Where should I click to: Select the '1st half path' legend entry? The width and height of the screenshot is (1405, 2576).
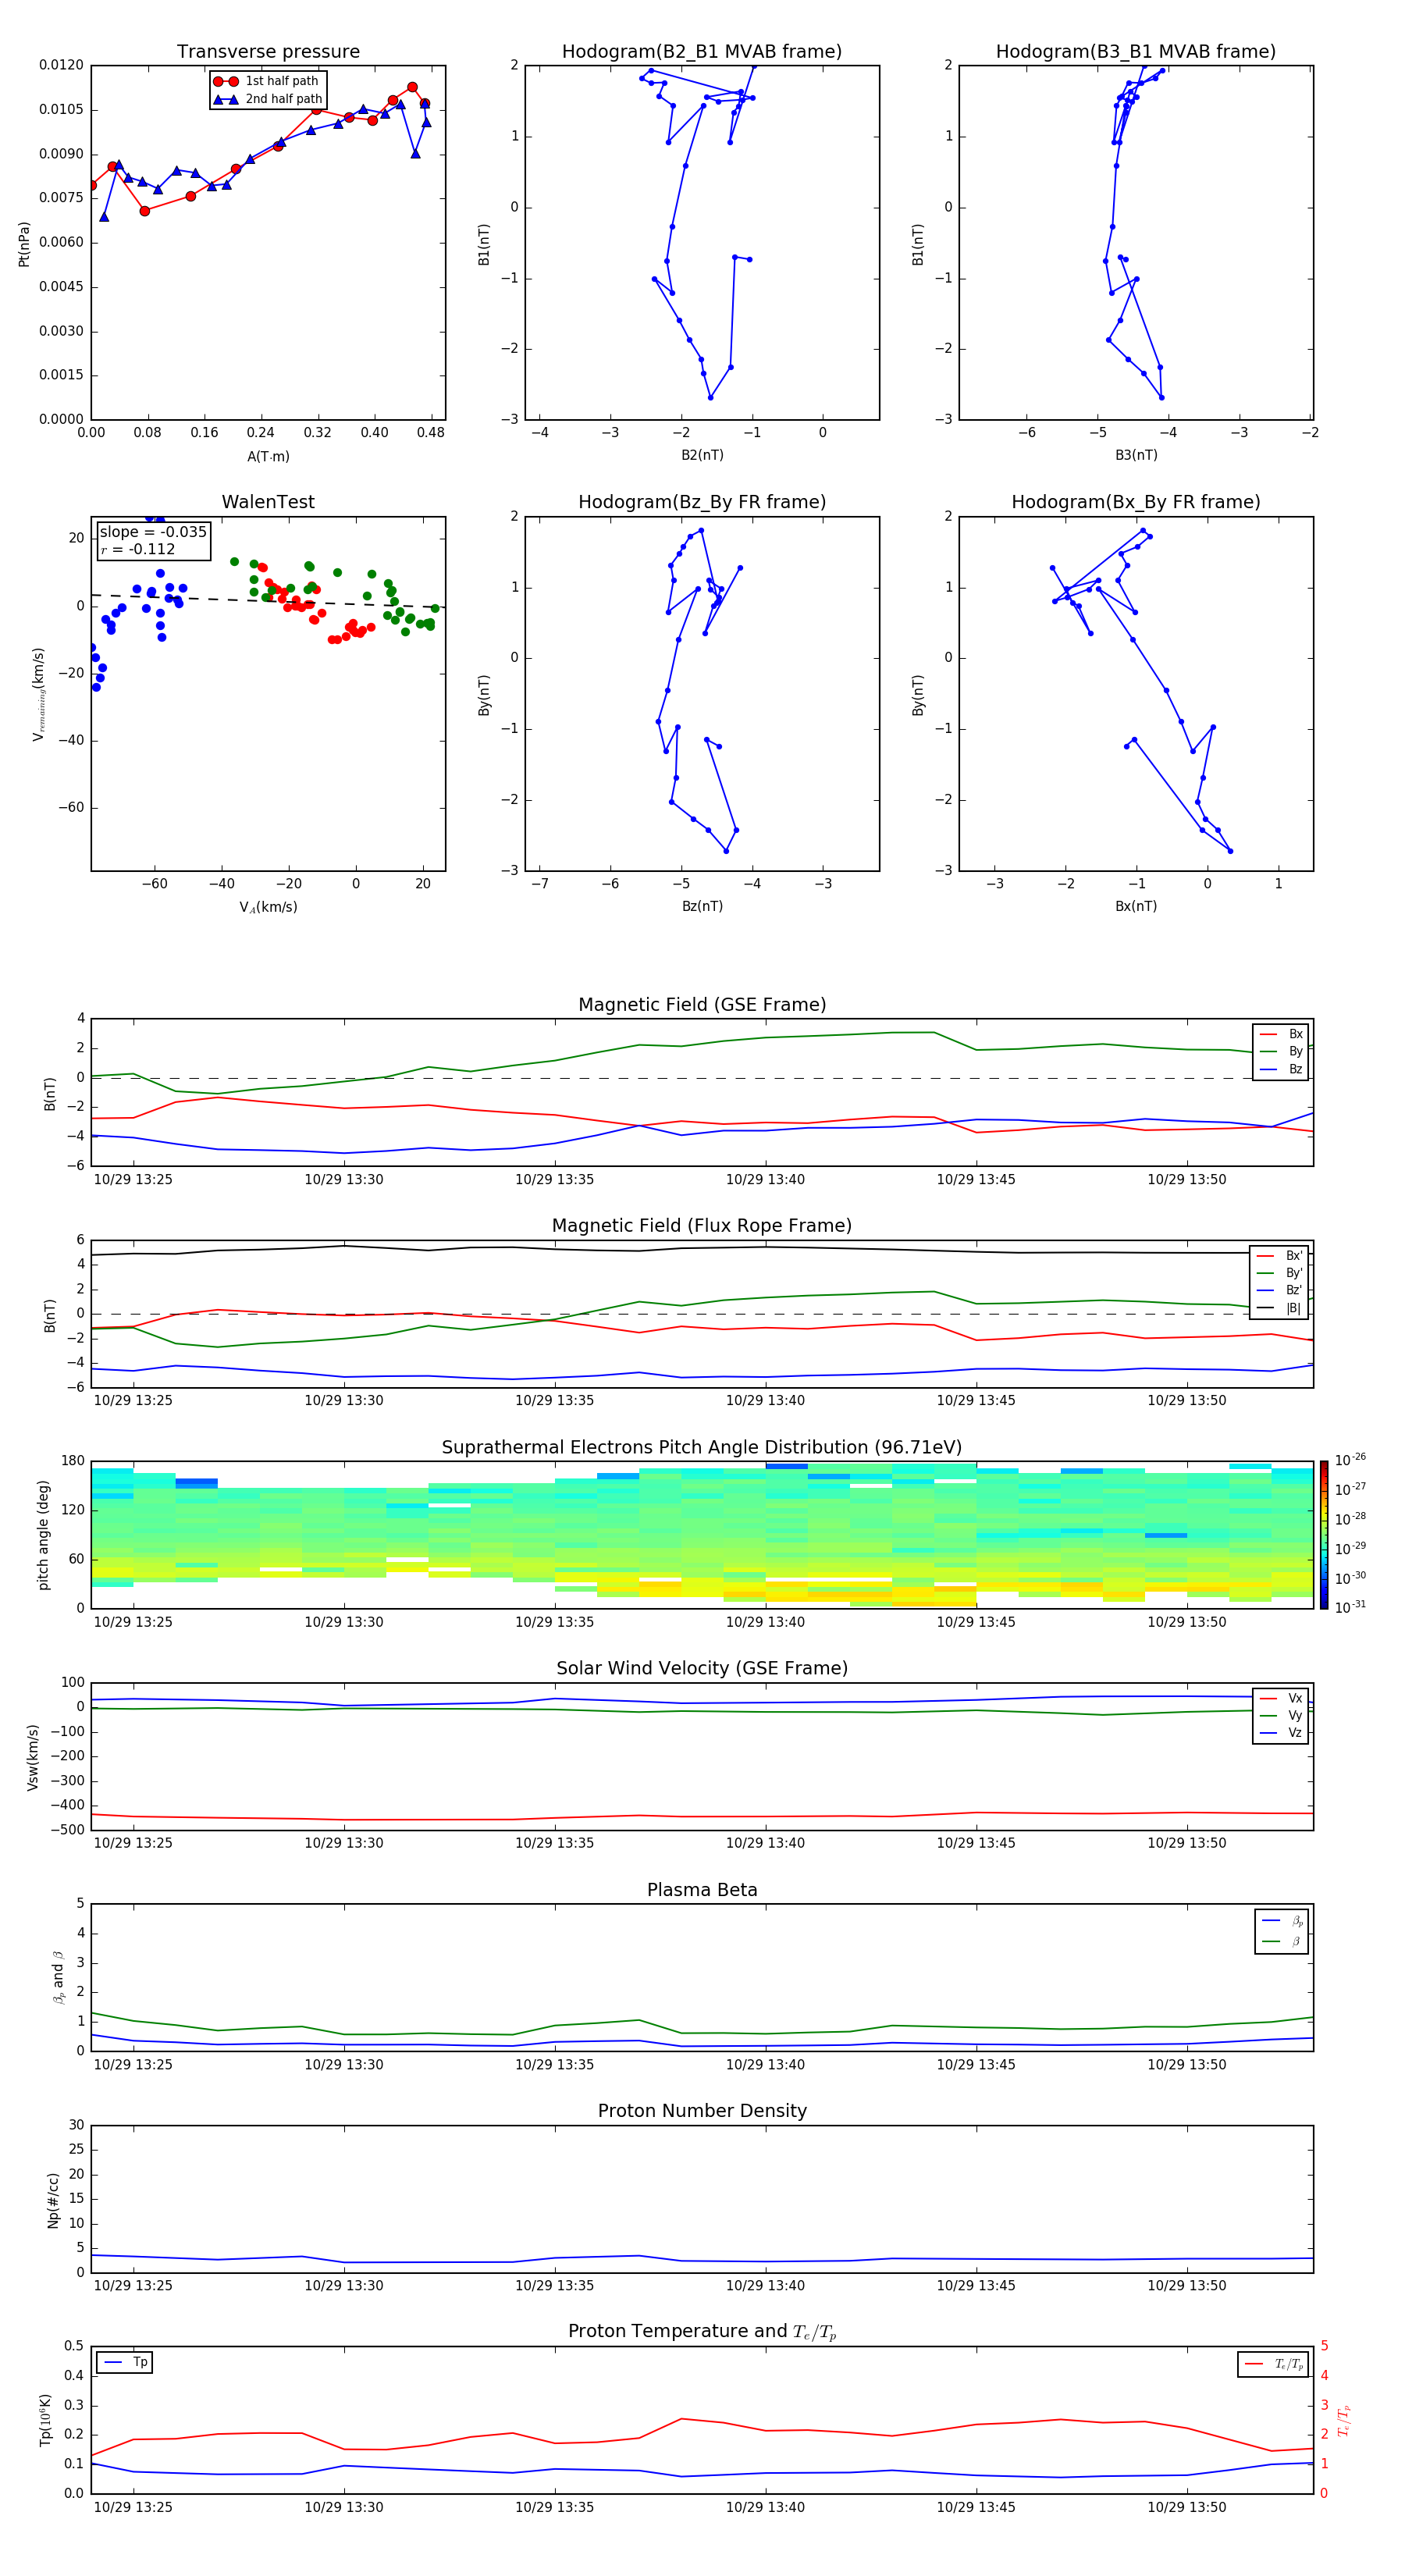click(266, 81)
